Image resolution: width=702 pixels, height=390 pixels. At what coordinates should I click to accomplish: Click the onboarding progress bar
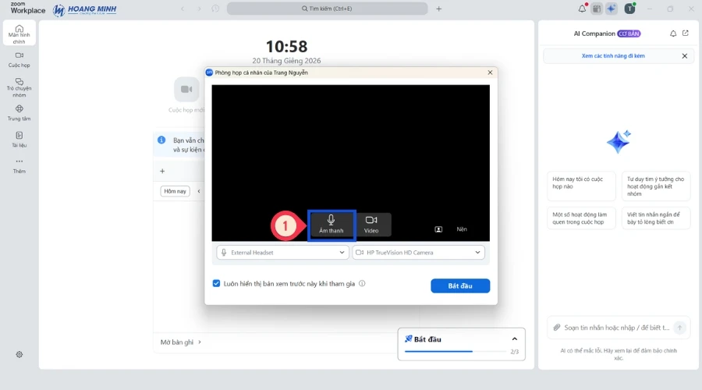454,352
